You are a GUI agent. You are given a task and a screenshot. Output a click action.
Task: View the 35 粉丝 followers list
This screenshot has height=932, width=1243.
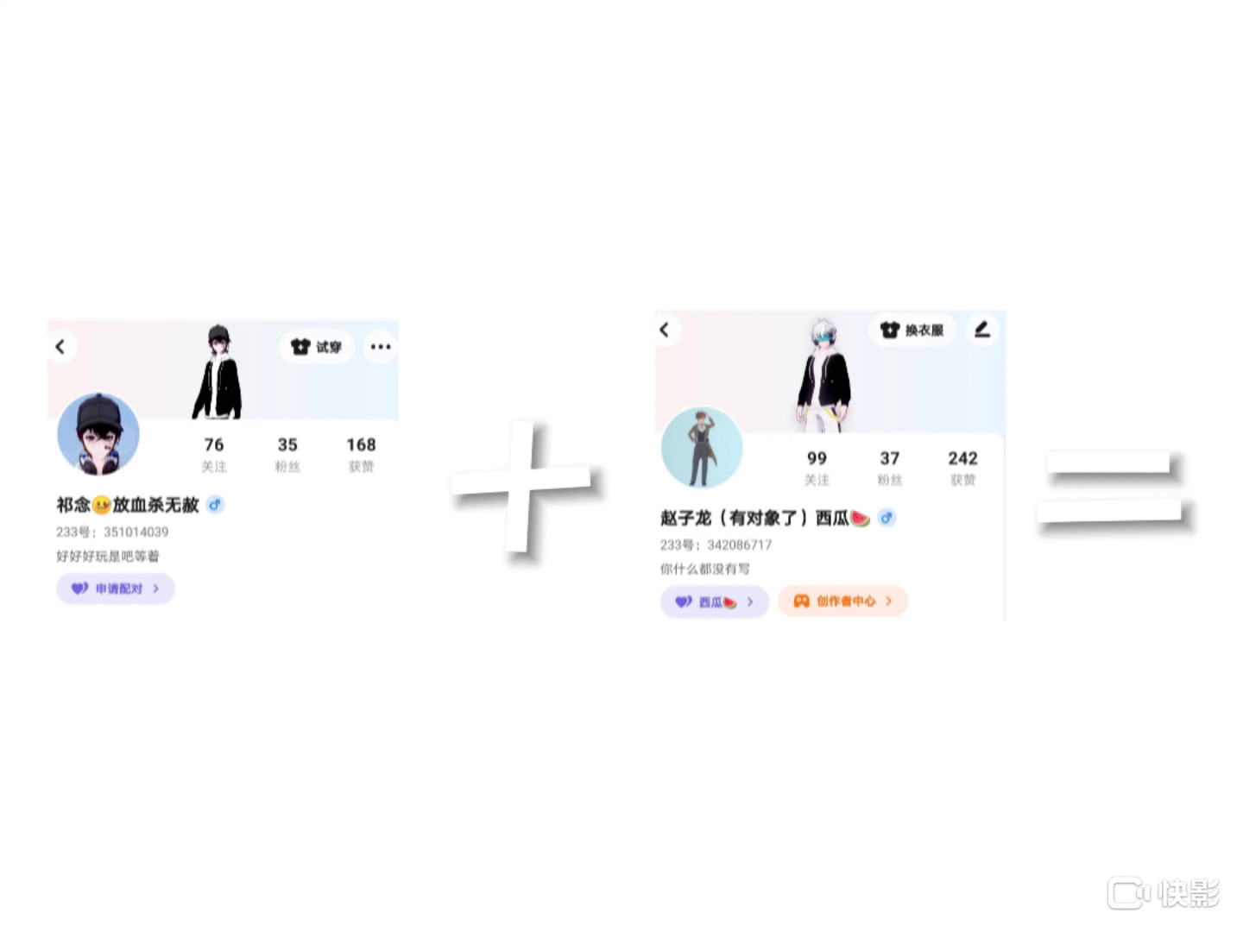point(287,455)
